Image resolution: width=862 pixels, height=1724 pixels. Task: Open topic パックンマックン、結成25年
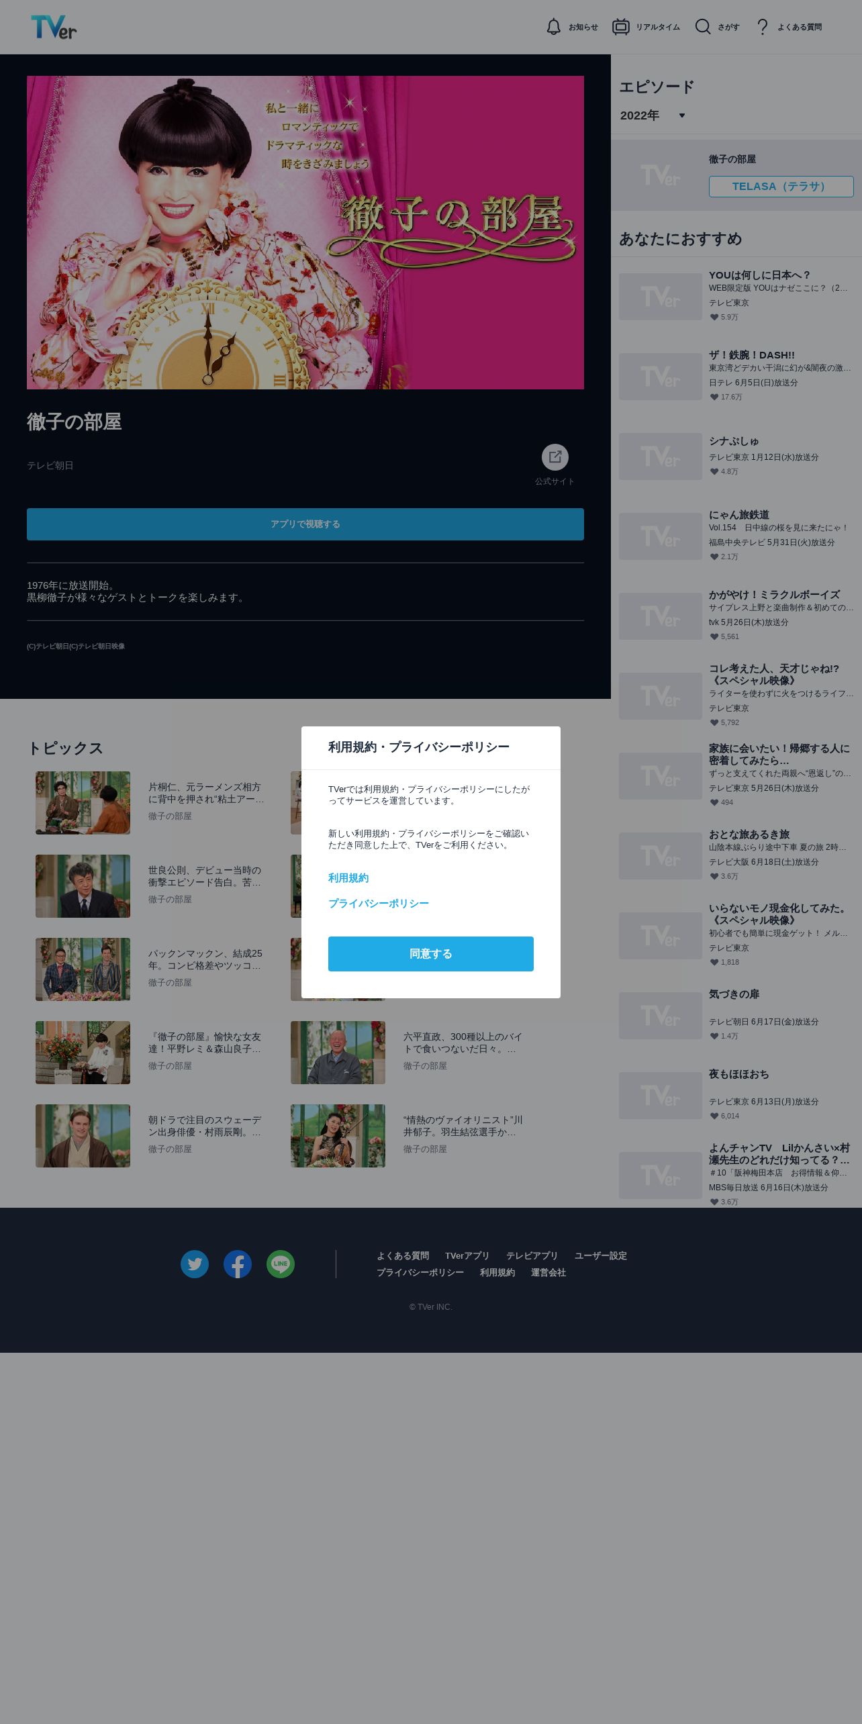205,960
